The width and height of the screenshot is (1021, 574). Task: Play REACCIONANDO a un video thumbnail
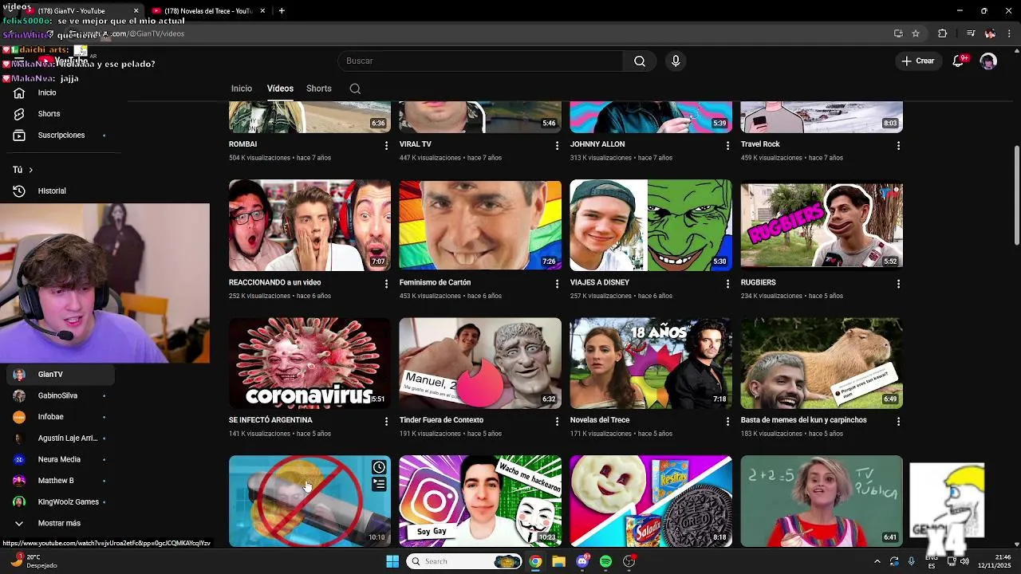point(309,226)
